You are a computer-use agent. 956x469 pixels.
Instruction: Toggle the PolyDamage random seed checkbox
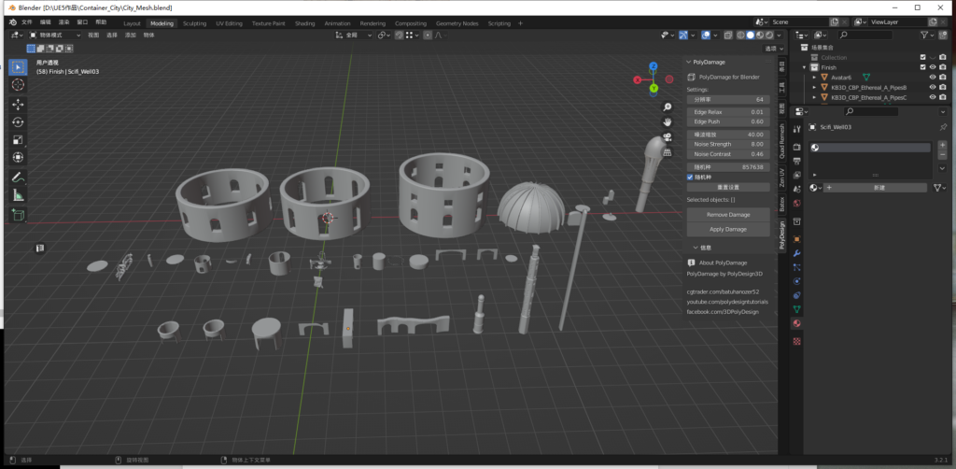[690, 177]
